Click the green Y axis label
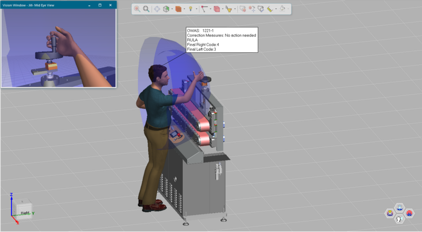This screenshot has width=422, height=232. pos(33,213)
